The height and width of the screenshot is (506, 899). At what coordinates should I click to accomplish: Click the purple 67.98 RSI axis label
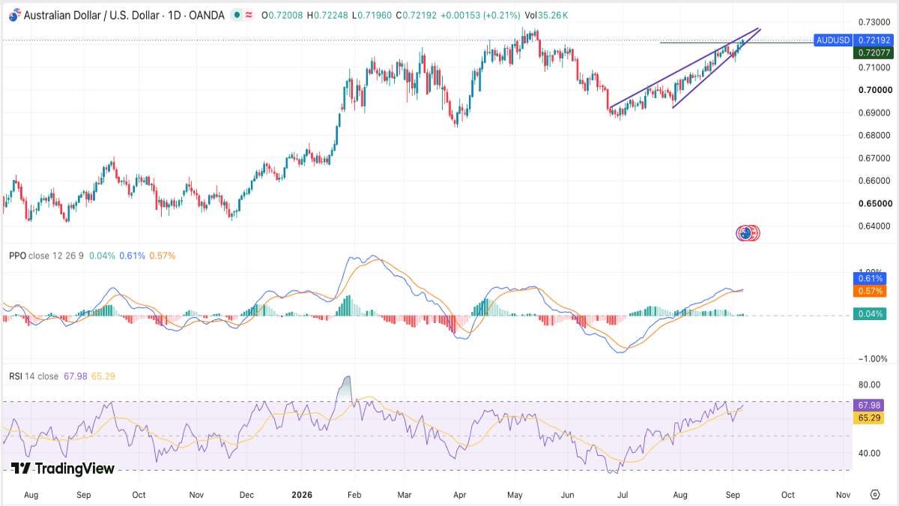tap(869, 405)
